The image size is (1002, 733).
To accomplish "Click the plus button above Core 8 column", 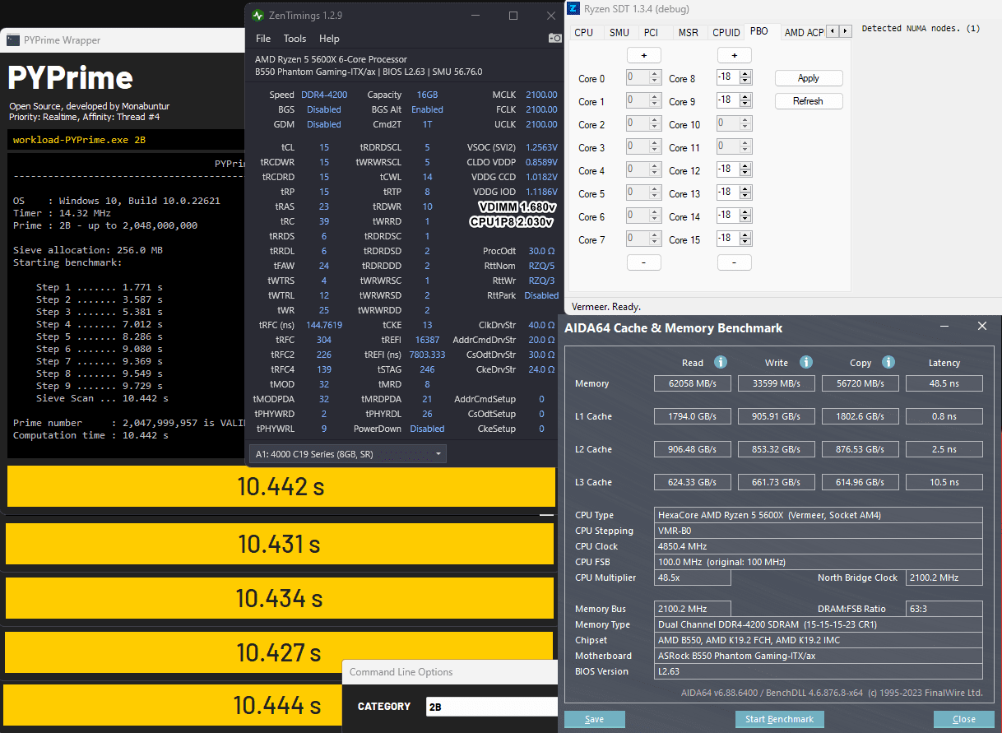I will tap(734, 56).
